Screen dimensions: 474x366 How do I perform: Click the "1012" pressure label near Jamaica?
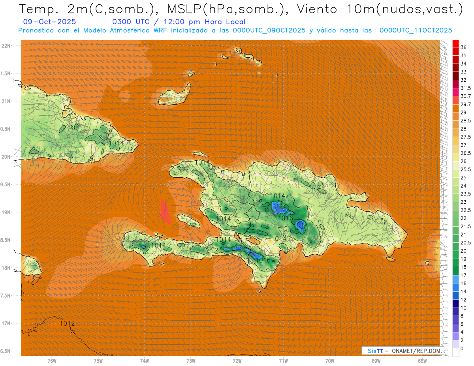click(67, 323)
